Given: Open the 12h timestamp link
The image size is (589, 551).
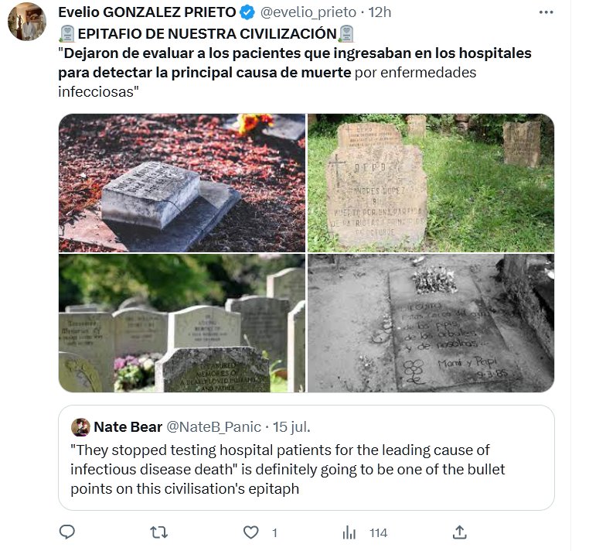Looking at the screenshot, I should (x=380, y=12).
